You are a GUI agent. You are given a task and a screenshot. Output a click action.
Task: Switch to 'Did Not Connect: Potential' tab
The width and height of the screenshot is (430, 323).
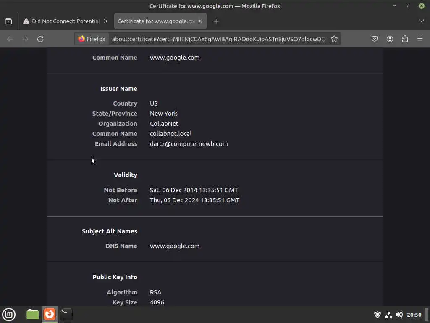tap(66, 21)
